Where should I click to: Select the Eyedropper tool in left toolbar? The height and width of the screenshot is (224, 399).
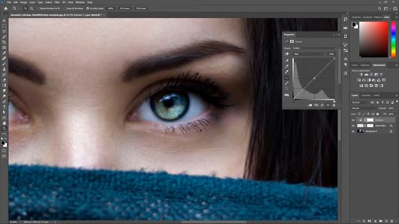click(x=4, y=53)
